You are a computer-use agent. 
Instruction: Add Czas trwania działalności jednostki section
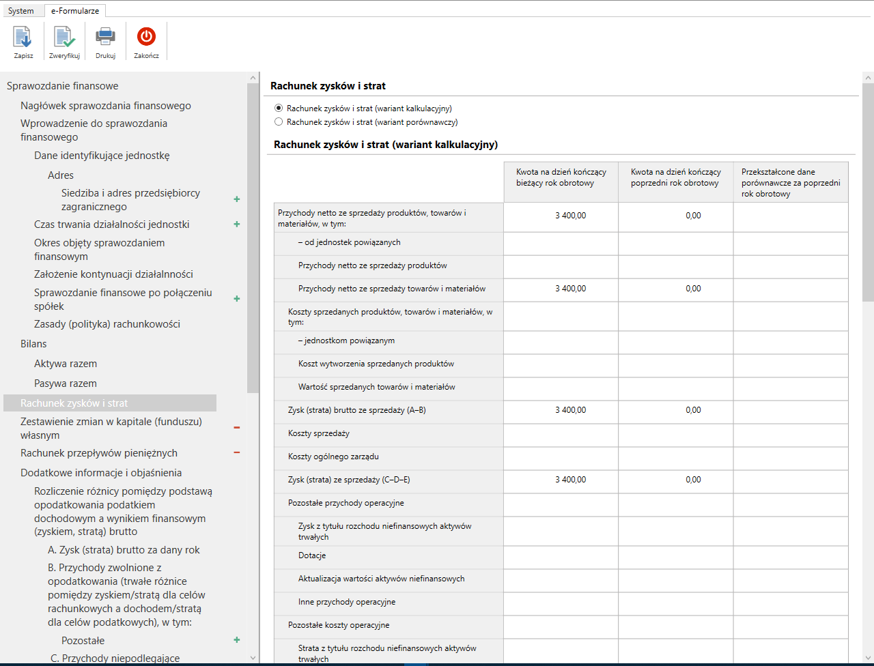coord(237,224)
